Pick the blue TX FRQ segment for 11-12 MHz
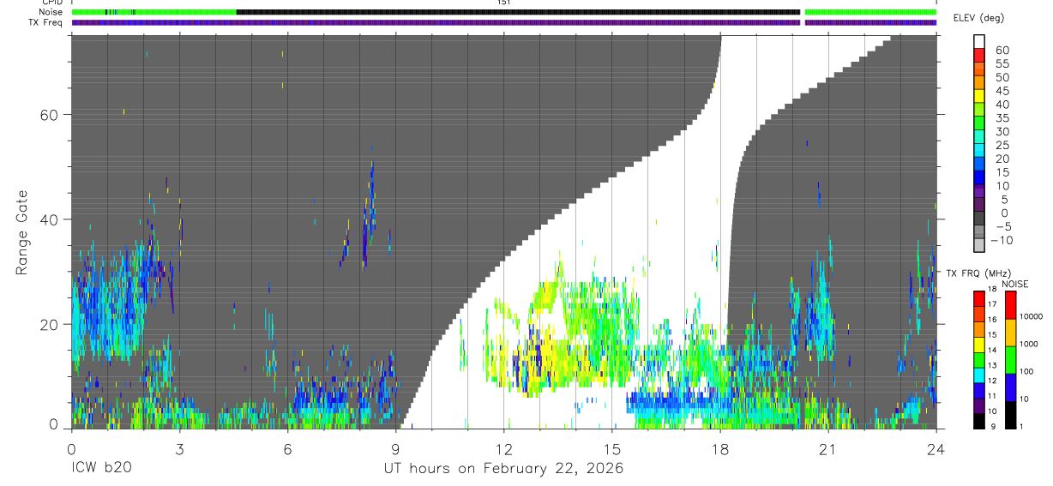This screenshot has height=486, width=1053. [978, 390]
